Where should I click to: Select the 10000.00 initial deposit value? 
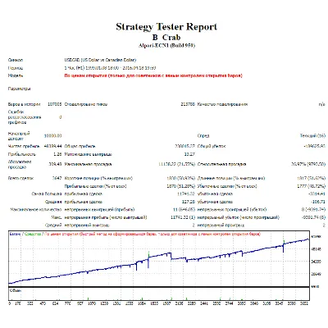pos(52,135)
